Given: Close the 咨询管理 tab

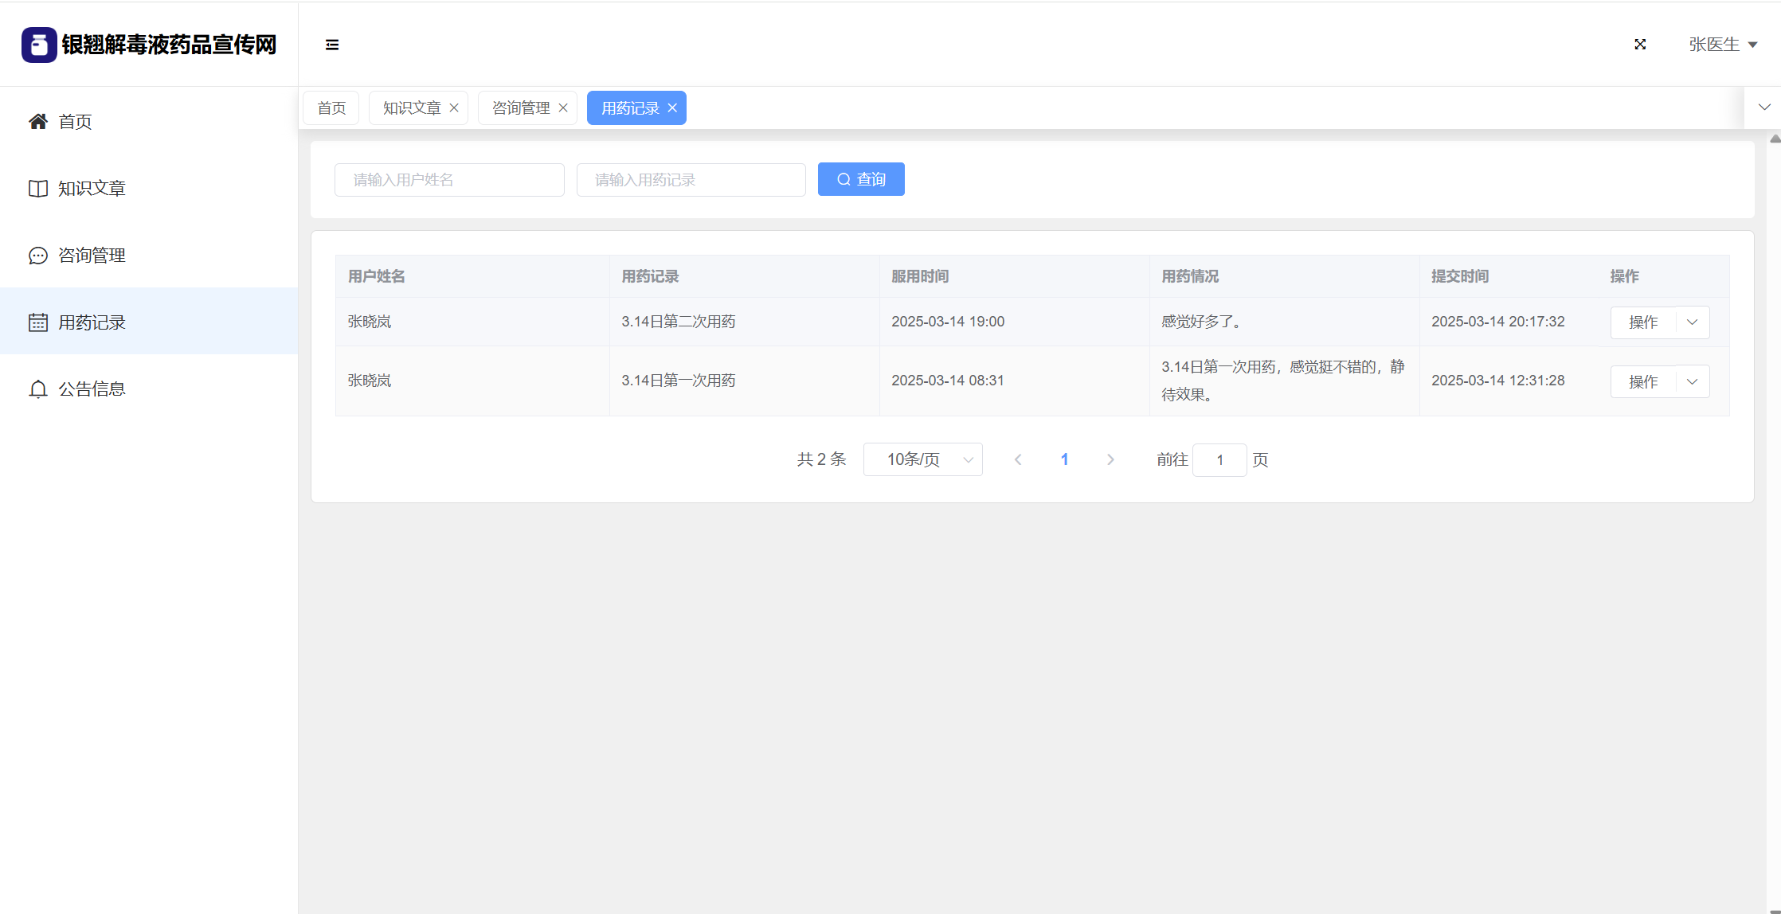Looking at the screenshot, I should 563,108.
